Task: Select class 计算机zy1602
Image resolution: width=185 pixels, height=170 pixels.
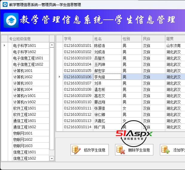Action: [x=30, y=102]
